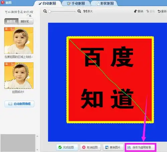Click the zoom in magnifier icon
Image resolution: width=167 pixels, height=152 pixels.
[x=79, y=11]
